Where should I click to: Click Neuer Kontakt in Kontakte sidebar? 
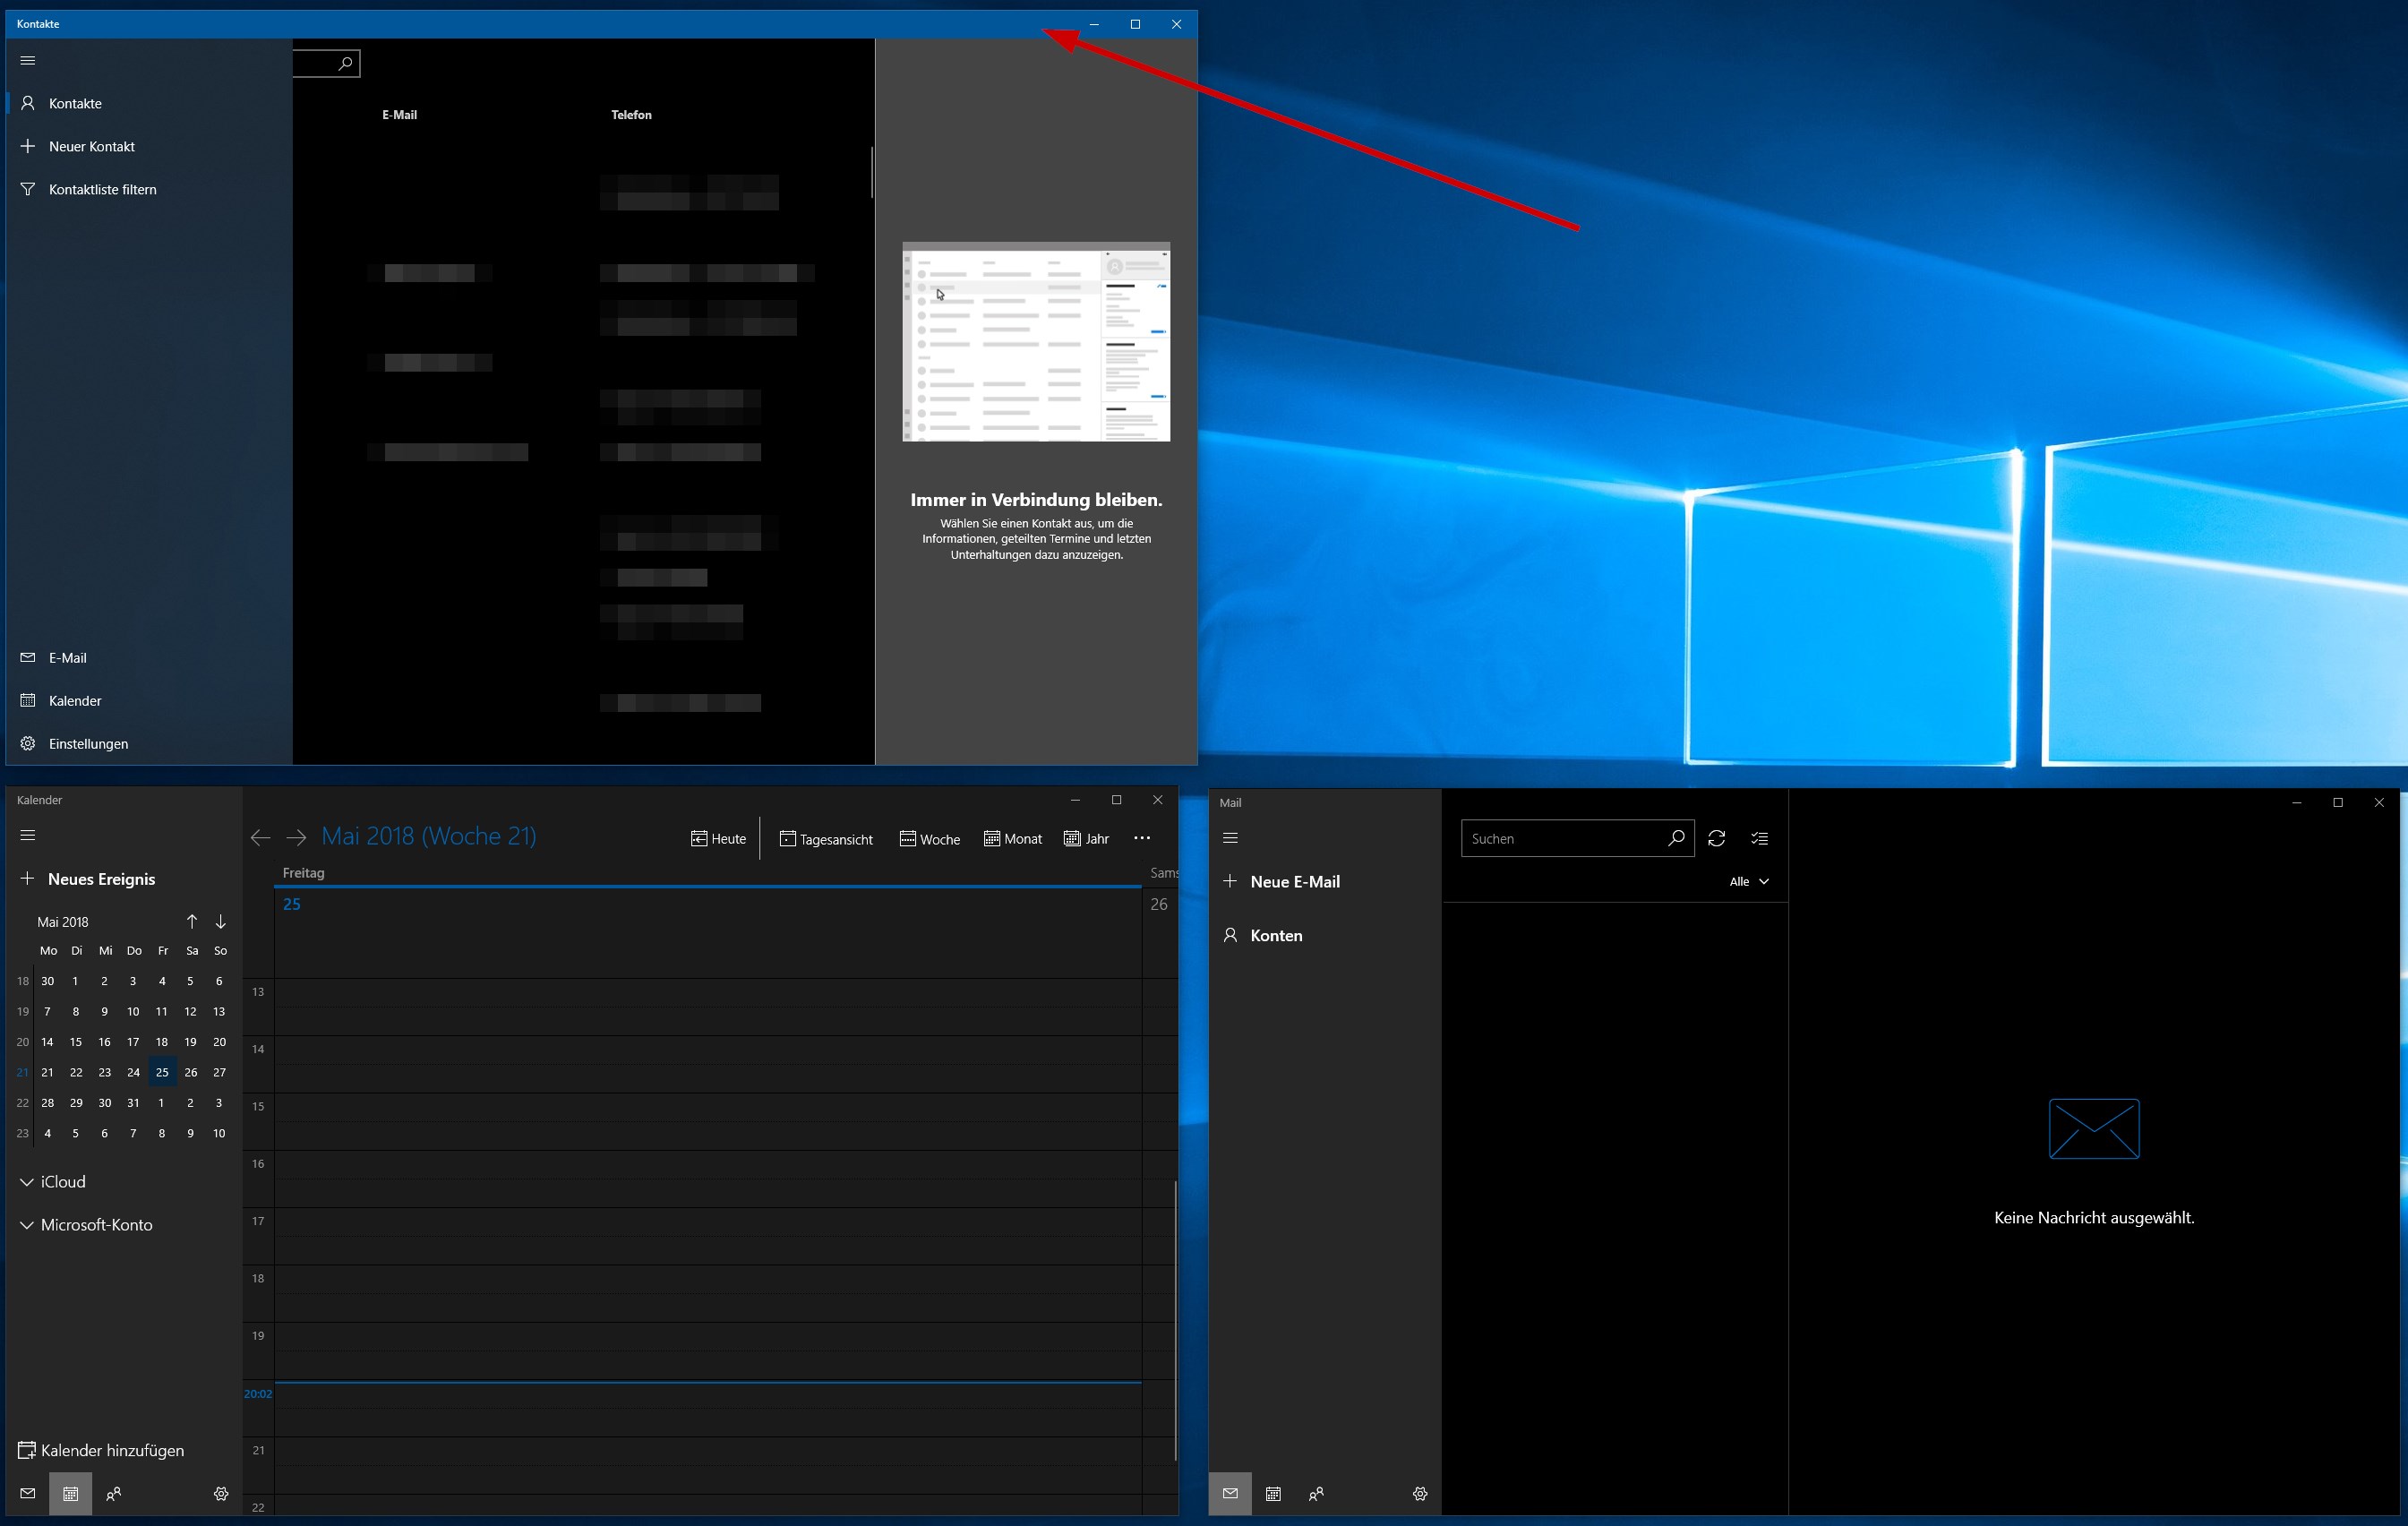click(91, 146)
